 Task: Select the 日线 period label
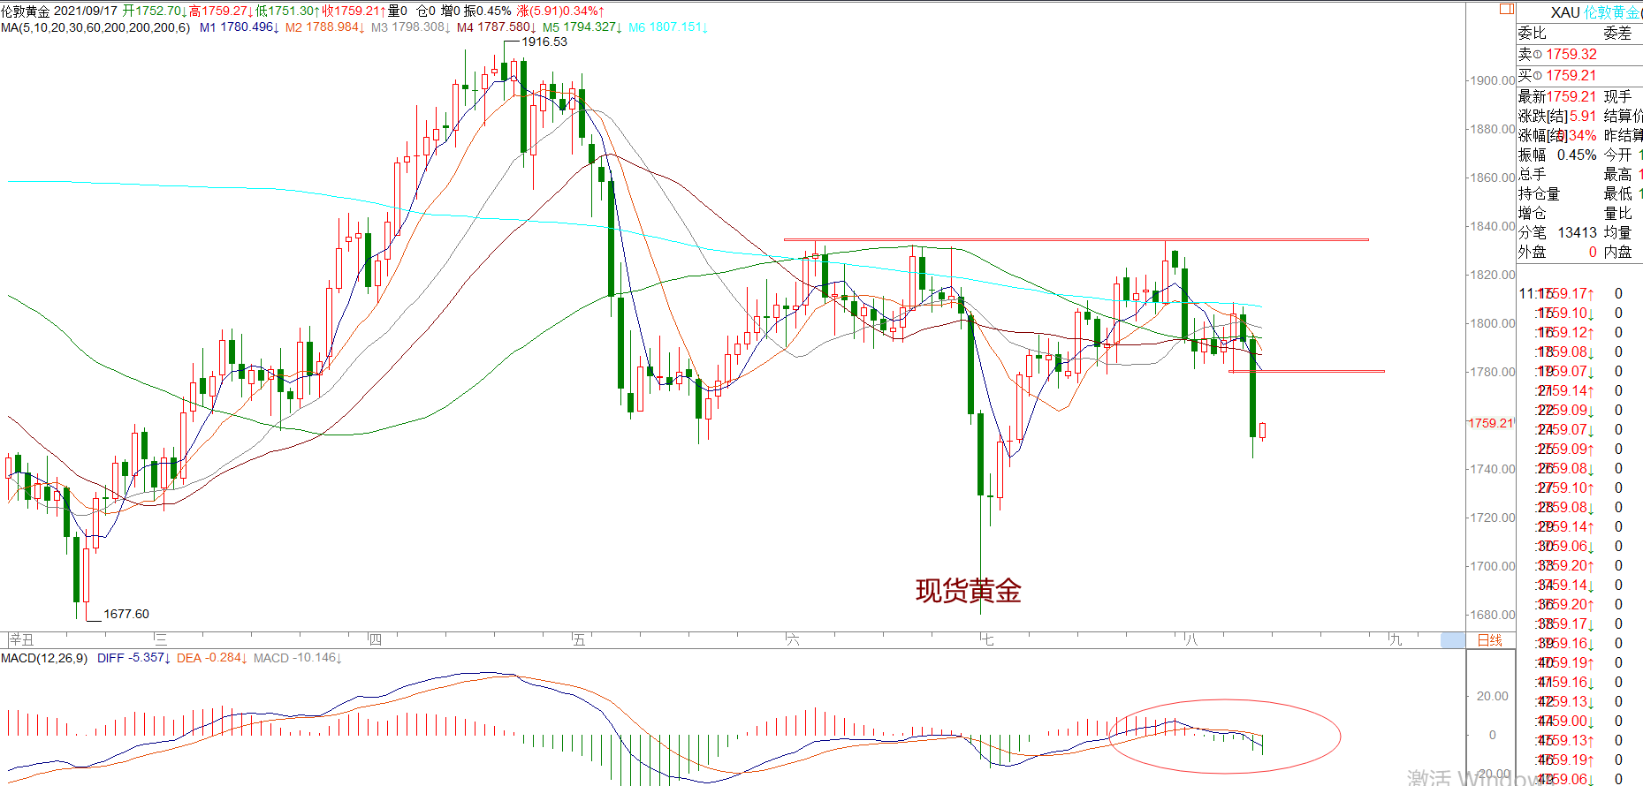[x=1490, y=640]
